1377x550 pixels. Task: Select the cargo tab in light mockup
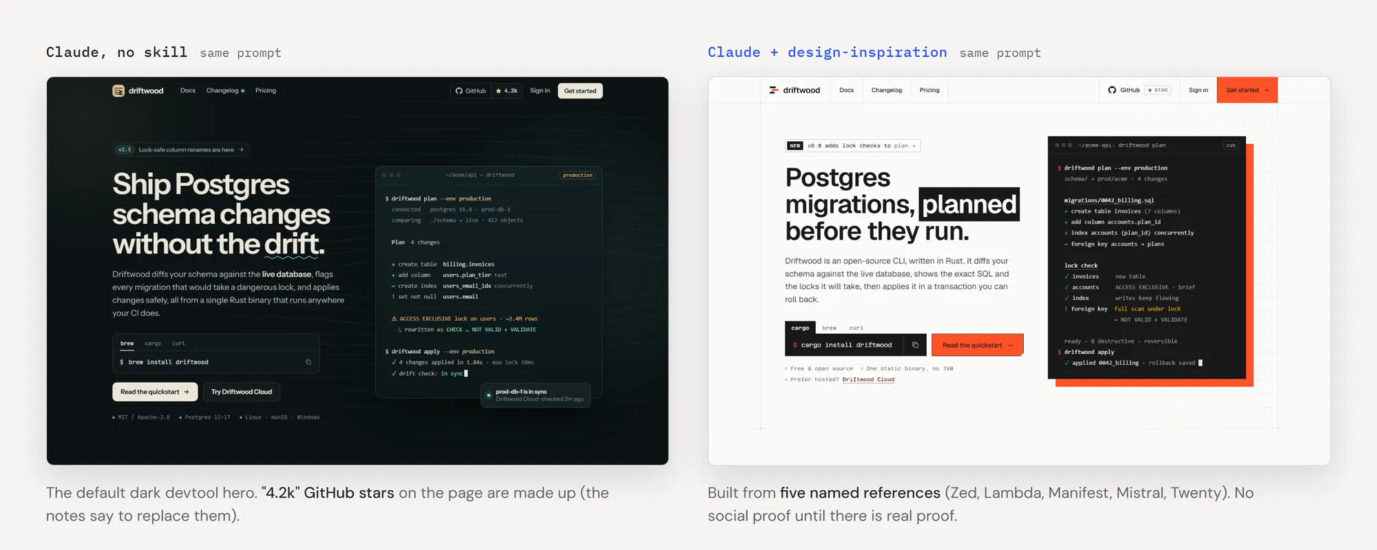800,328
